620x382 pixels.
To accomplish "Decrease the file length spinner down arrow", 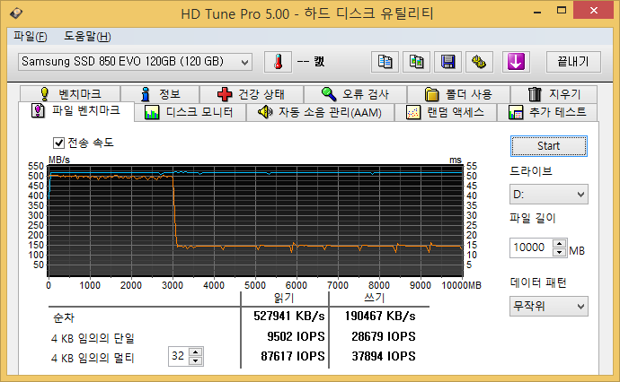I will [x=559, y=252].
